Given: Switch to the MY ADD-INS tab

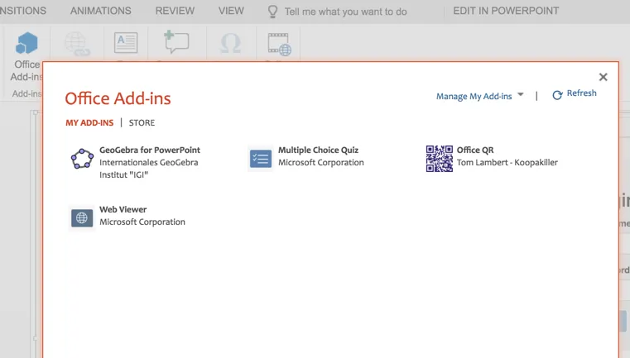Looking at the screenshot, I should point(89,123).
